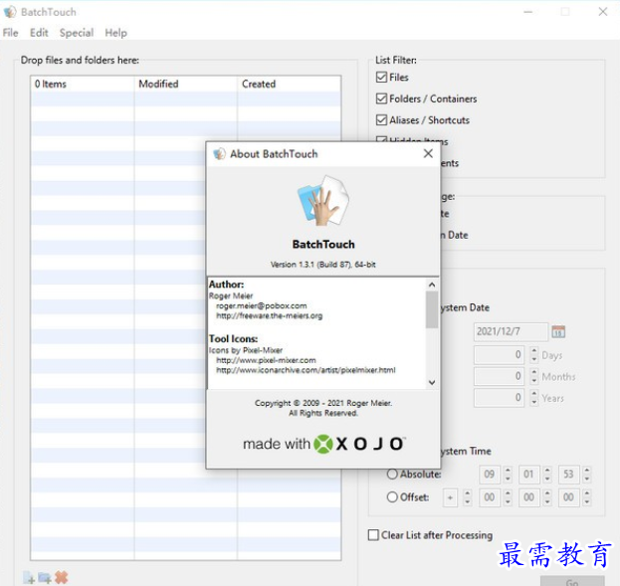Click the Months stepper arrows
Viewport: 620px width, 586px height.
click(534, 376)
